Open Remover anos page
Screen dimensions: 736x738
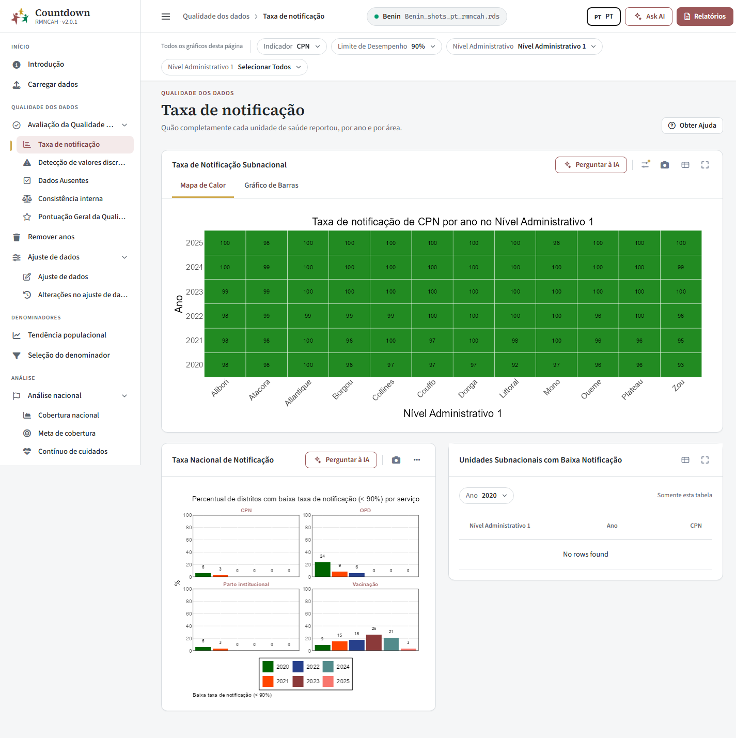[x=70, y=237]
